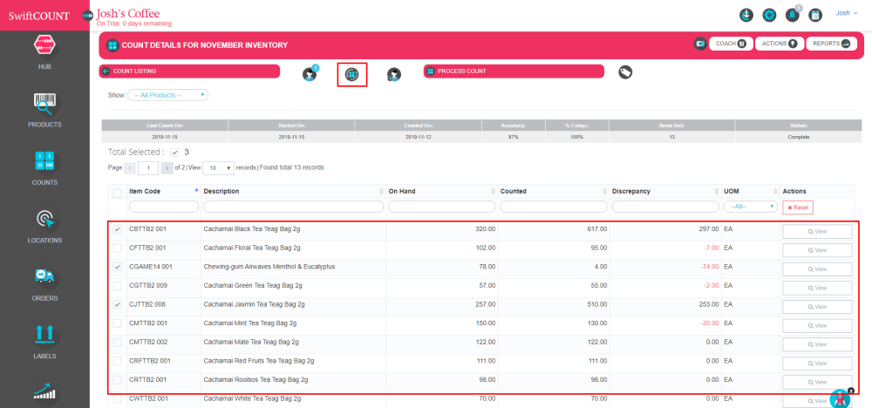Click the SwiftCOUNT logo
Image resolution: width=872 pixels, height=408 pixels.
(39, 16)
